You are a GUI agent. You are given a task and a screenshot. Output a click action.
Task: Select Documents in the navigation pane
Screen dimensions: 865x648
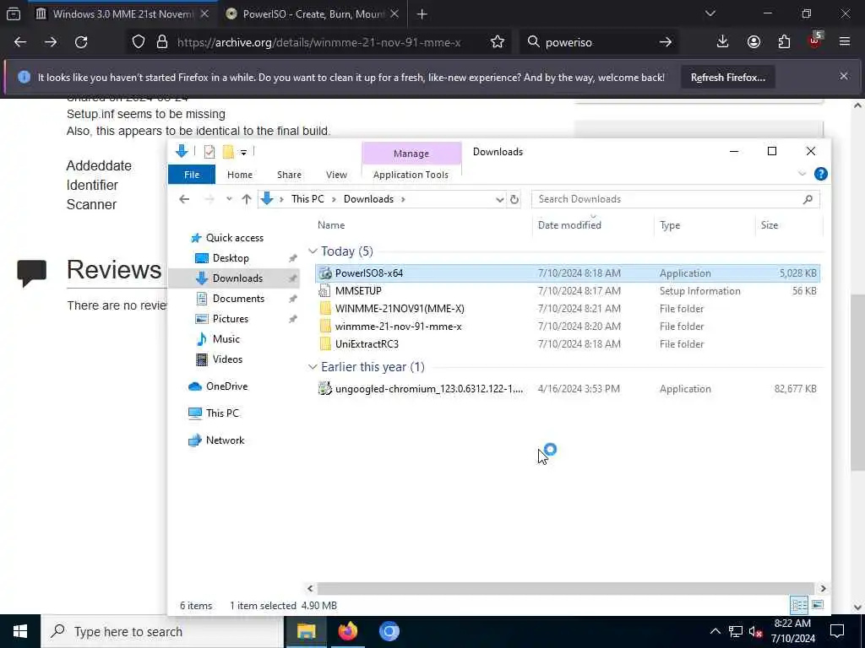click(x=238, y=299)
